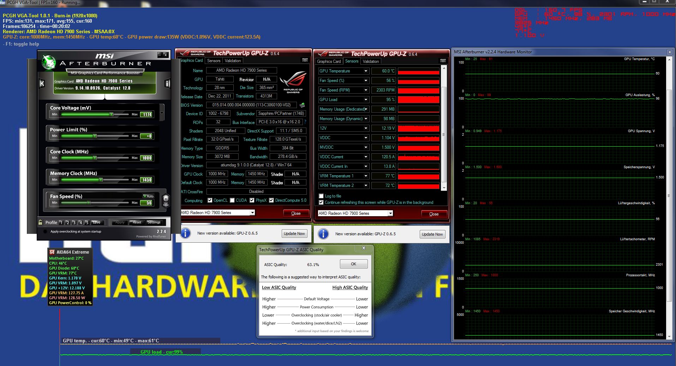Click the Afterburner green jet logo
The height and width of the screenshot is (366, 676).
[49, 63]
